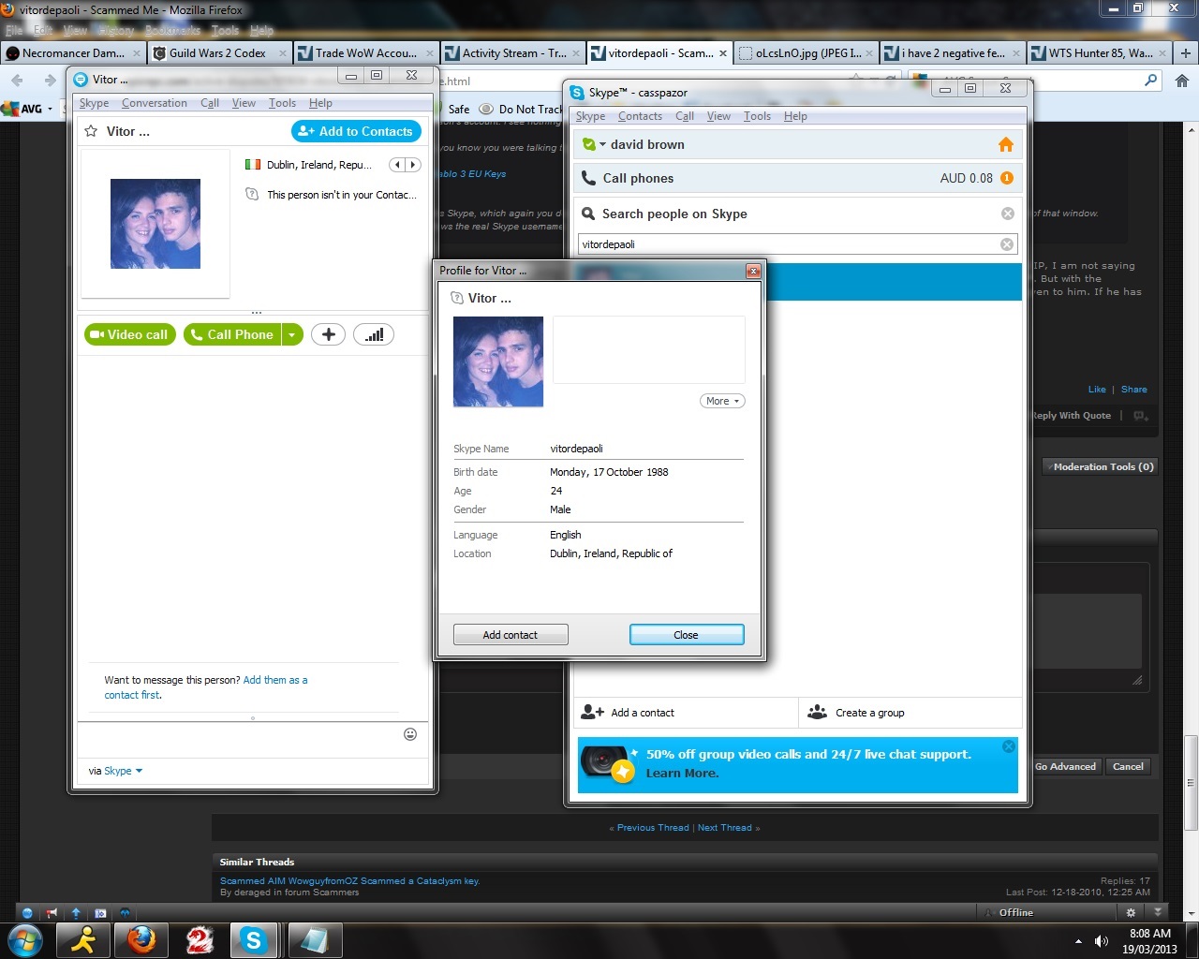
Task: Click the Close button in profile dialog
Action: coord(687,635)
